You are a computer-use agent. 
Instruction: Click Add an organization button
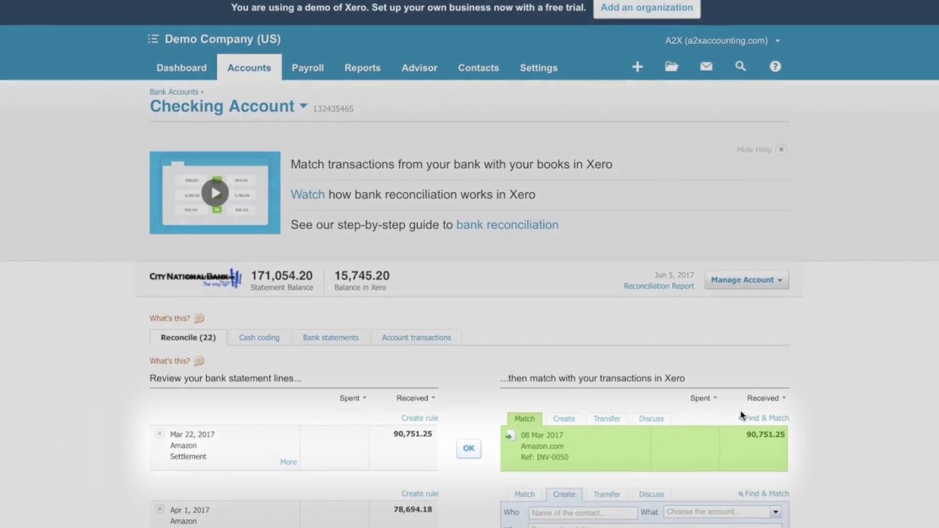point(646,7)
